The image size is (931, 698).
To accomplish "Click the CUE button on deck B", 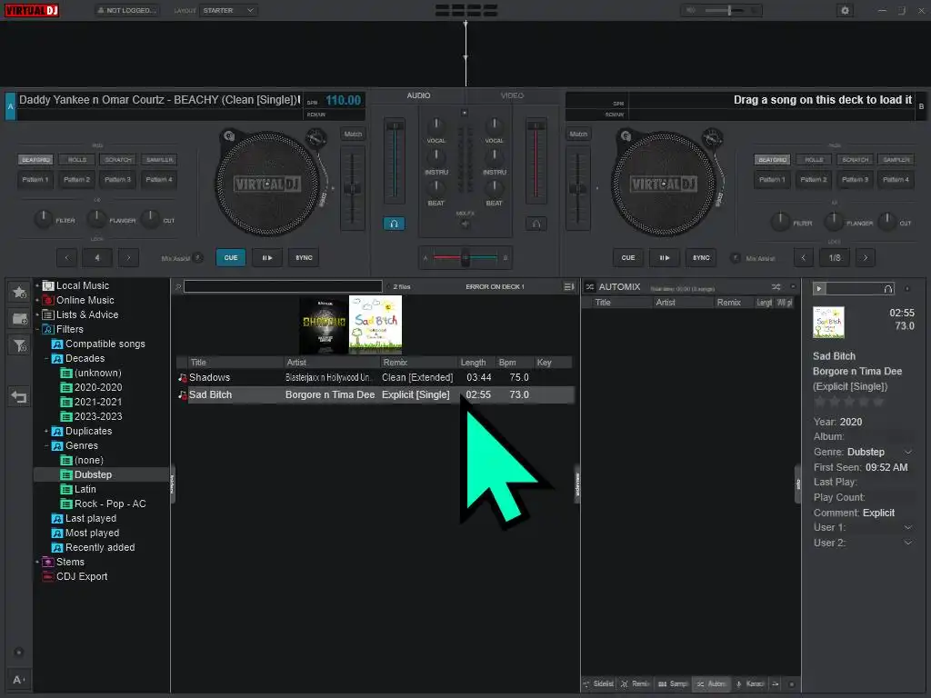I will pyautogui.click(x=627, y=257).
